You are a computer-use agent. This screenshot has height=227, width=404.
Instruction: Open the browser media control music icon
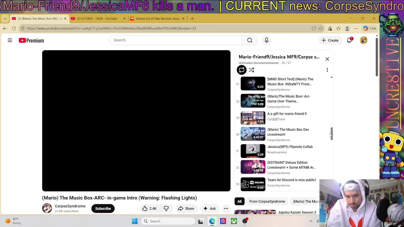coord(330,28)
